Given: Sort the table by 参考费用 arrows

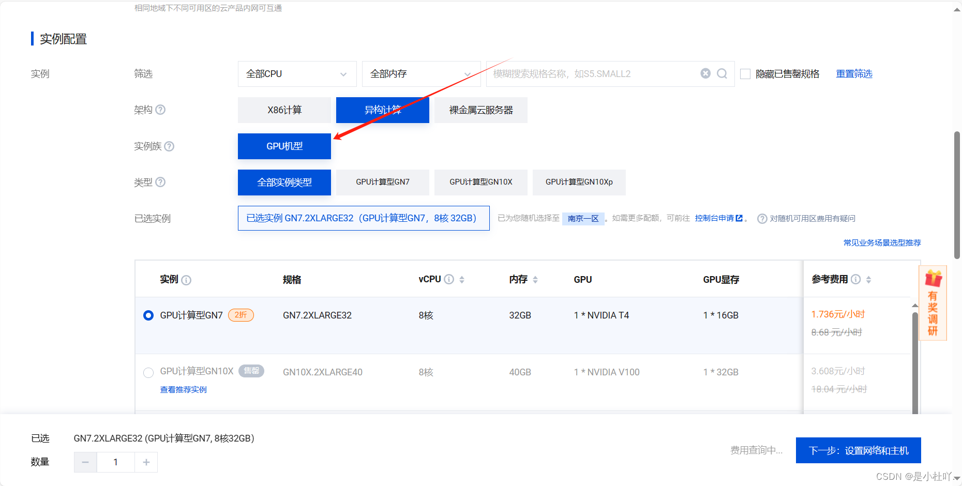Looking at the screenshot, I should (x=868, y=280).
